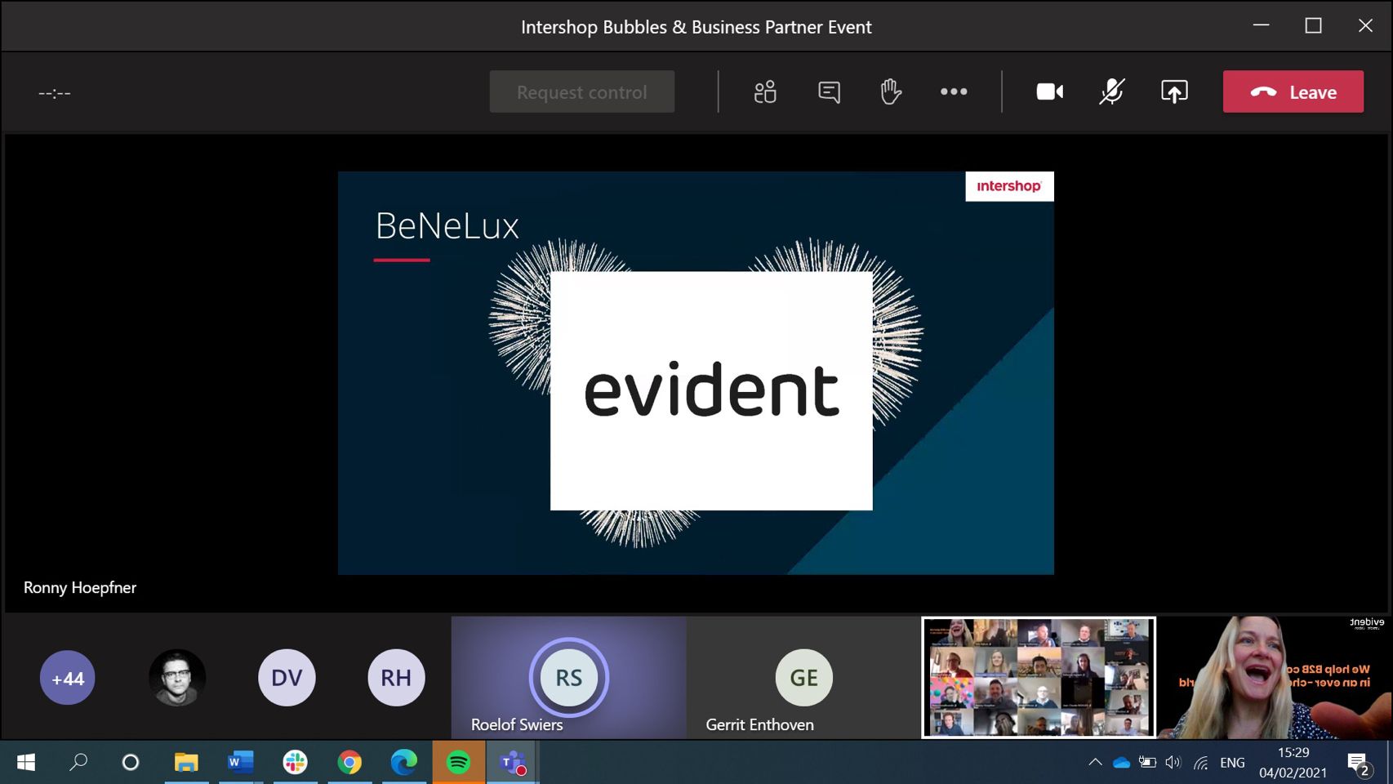This screenshot has width=1393, height=784.
Task: Open Wi-Fi network tray icon
Action: point(1200,763)
